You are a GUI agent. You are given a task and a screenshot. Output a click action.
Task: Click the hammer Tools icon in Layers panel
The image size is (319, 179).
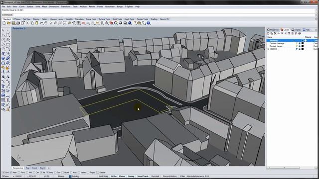[296, 33]
